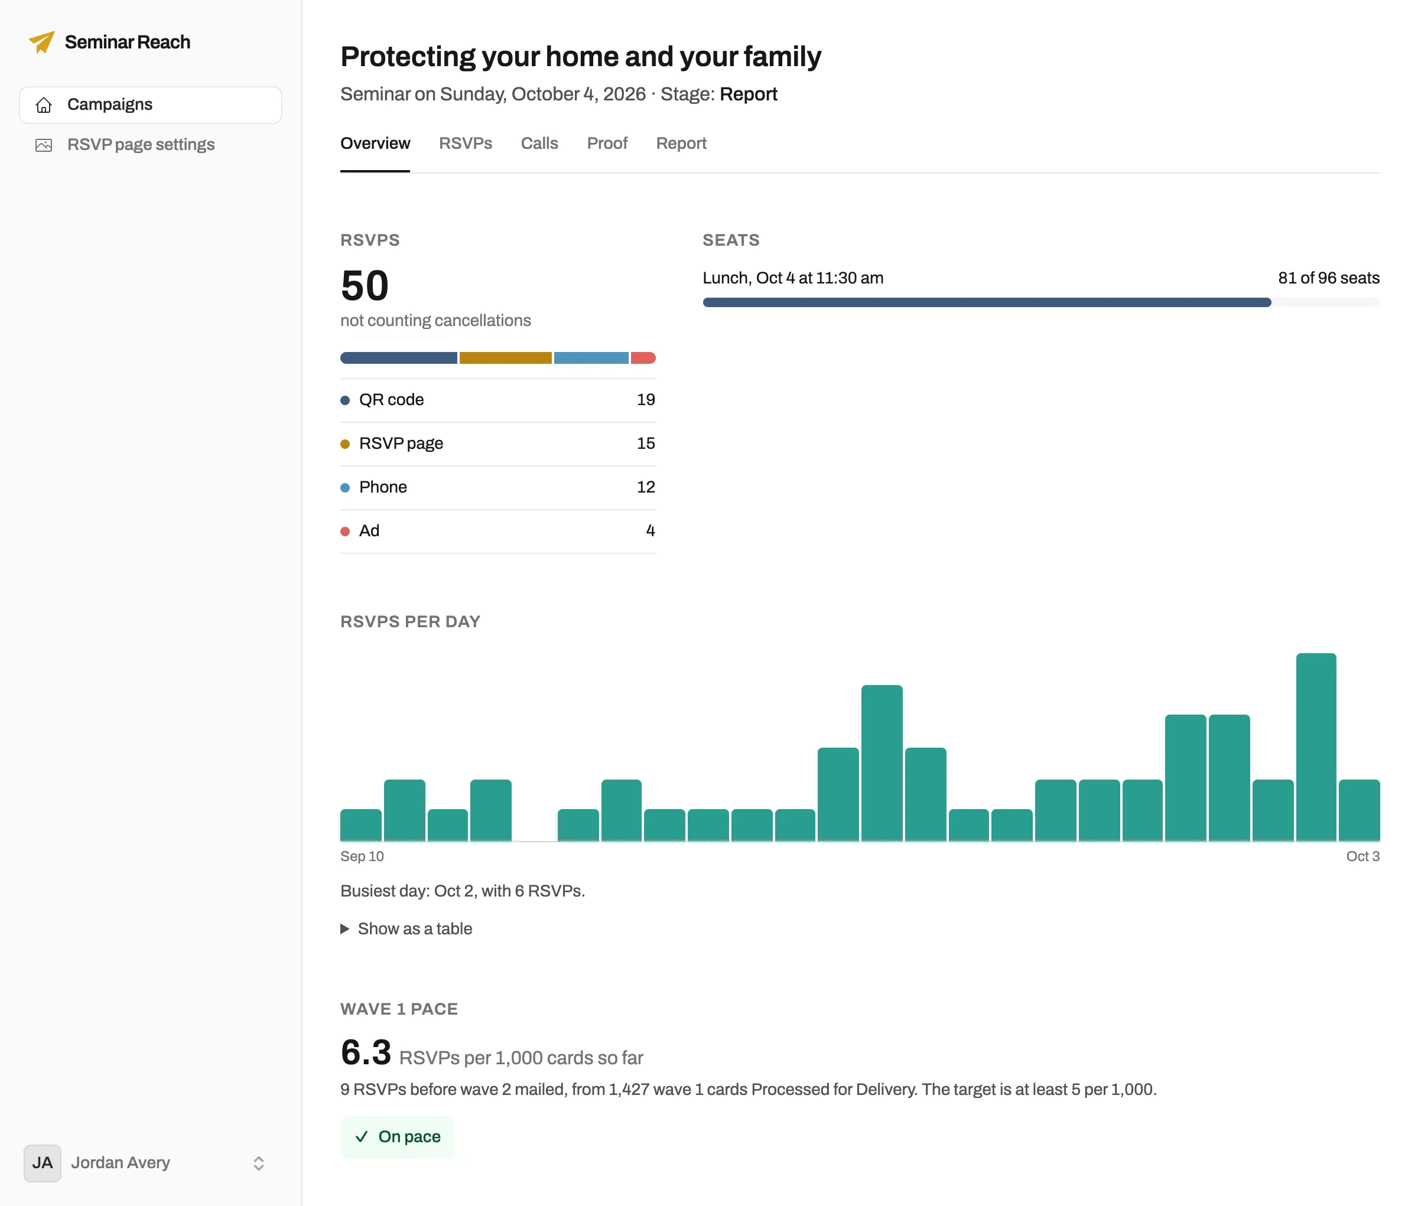Click the dark blue QR code bar segment

coord(399,358)
